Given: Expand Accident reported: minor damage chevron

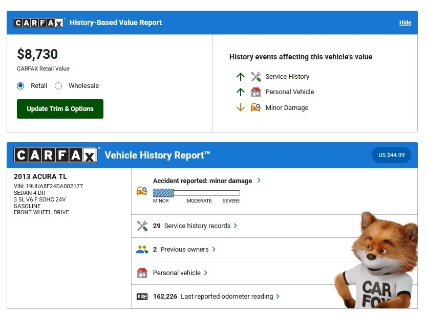Looking at the screenshot, I should (259, 181).
